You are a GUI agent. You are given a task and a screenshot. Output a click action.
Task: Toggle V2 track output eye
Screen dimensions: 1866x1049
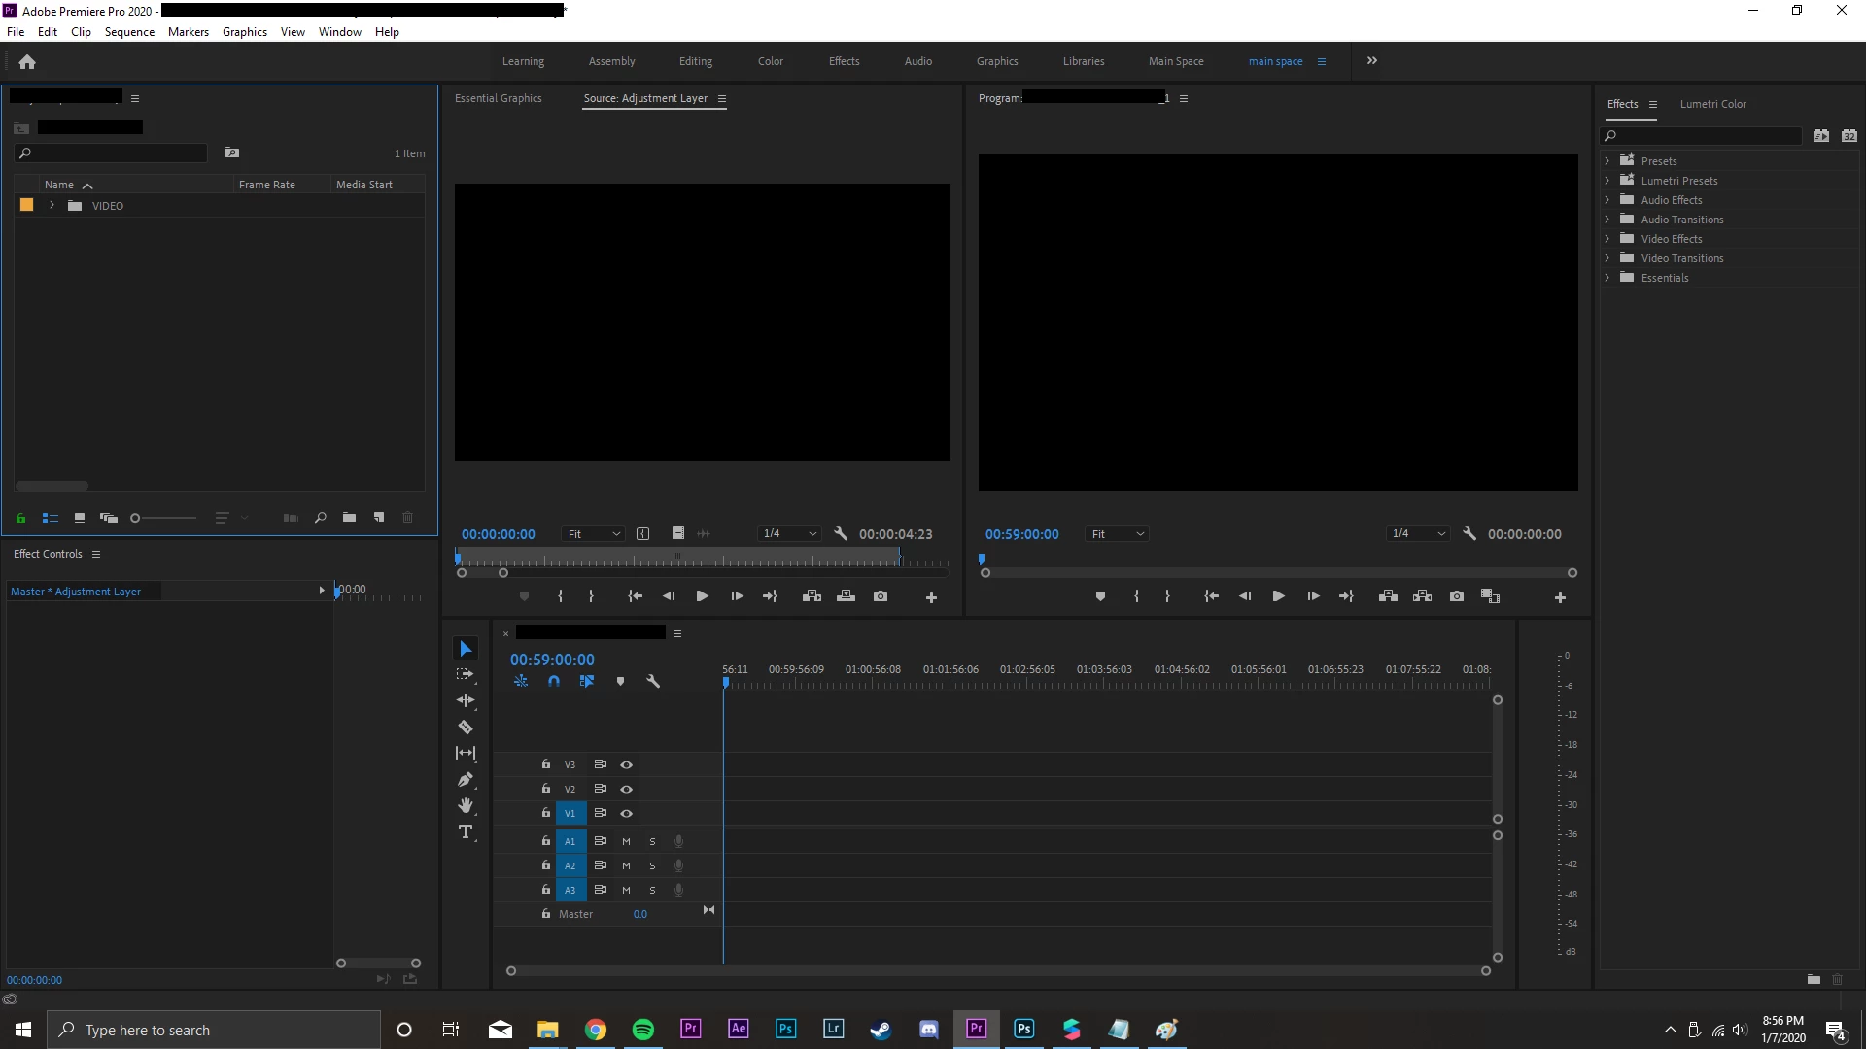pyautogui.click(x=626, y=789)
